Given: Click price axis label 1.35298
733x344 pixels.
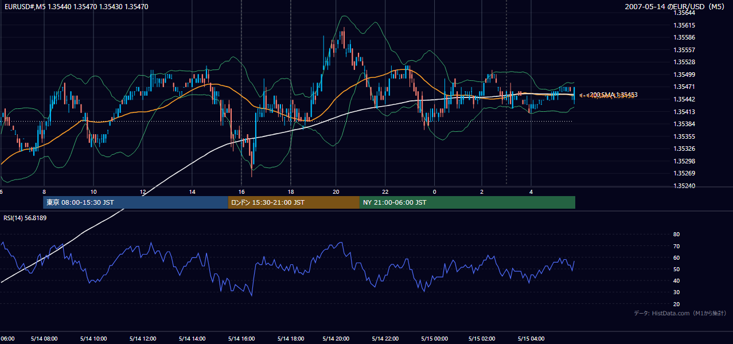Looking at the screenshot, I should pos(685,161).
